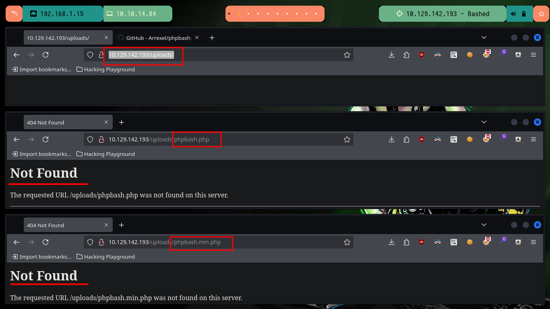Open uBlock Origin in the uploads/ window
This screenshot has height=309, width=550.
coord(422,55)
